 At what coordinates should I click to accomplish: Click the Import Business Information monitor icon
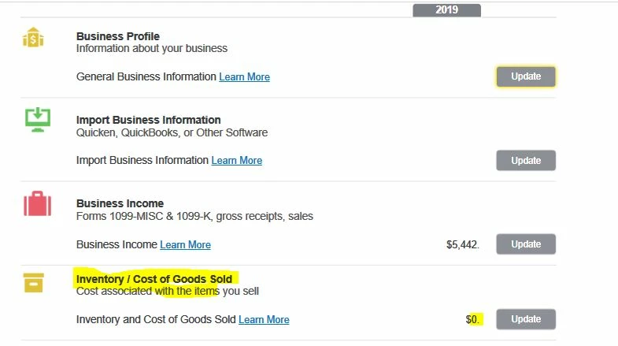click(38, 120)
